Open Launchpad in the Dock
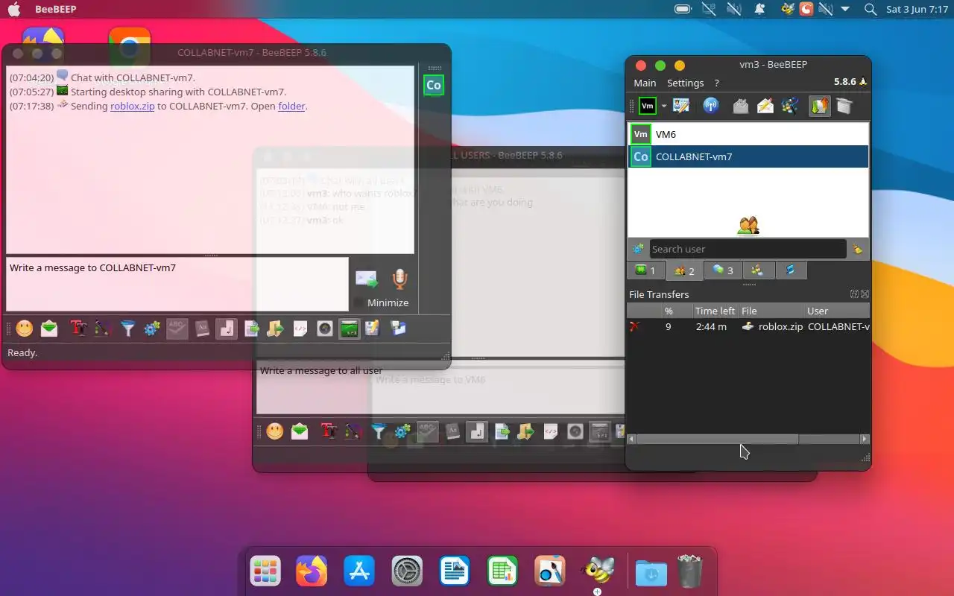Image resolution: width=954 pixels, height=596 pixels. pyautogui.click(x=265, y=571)
